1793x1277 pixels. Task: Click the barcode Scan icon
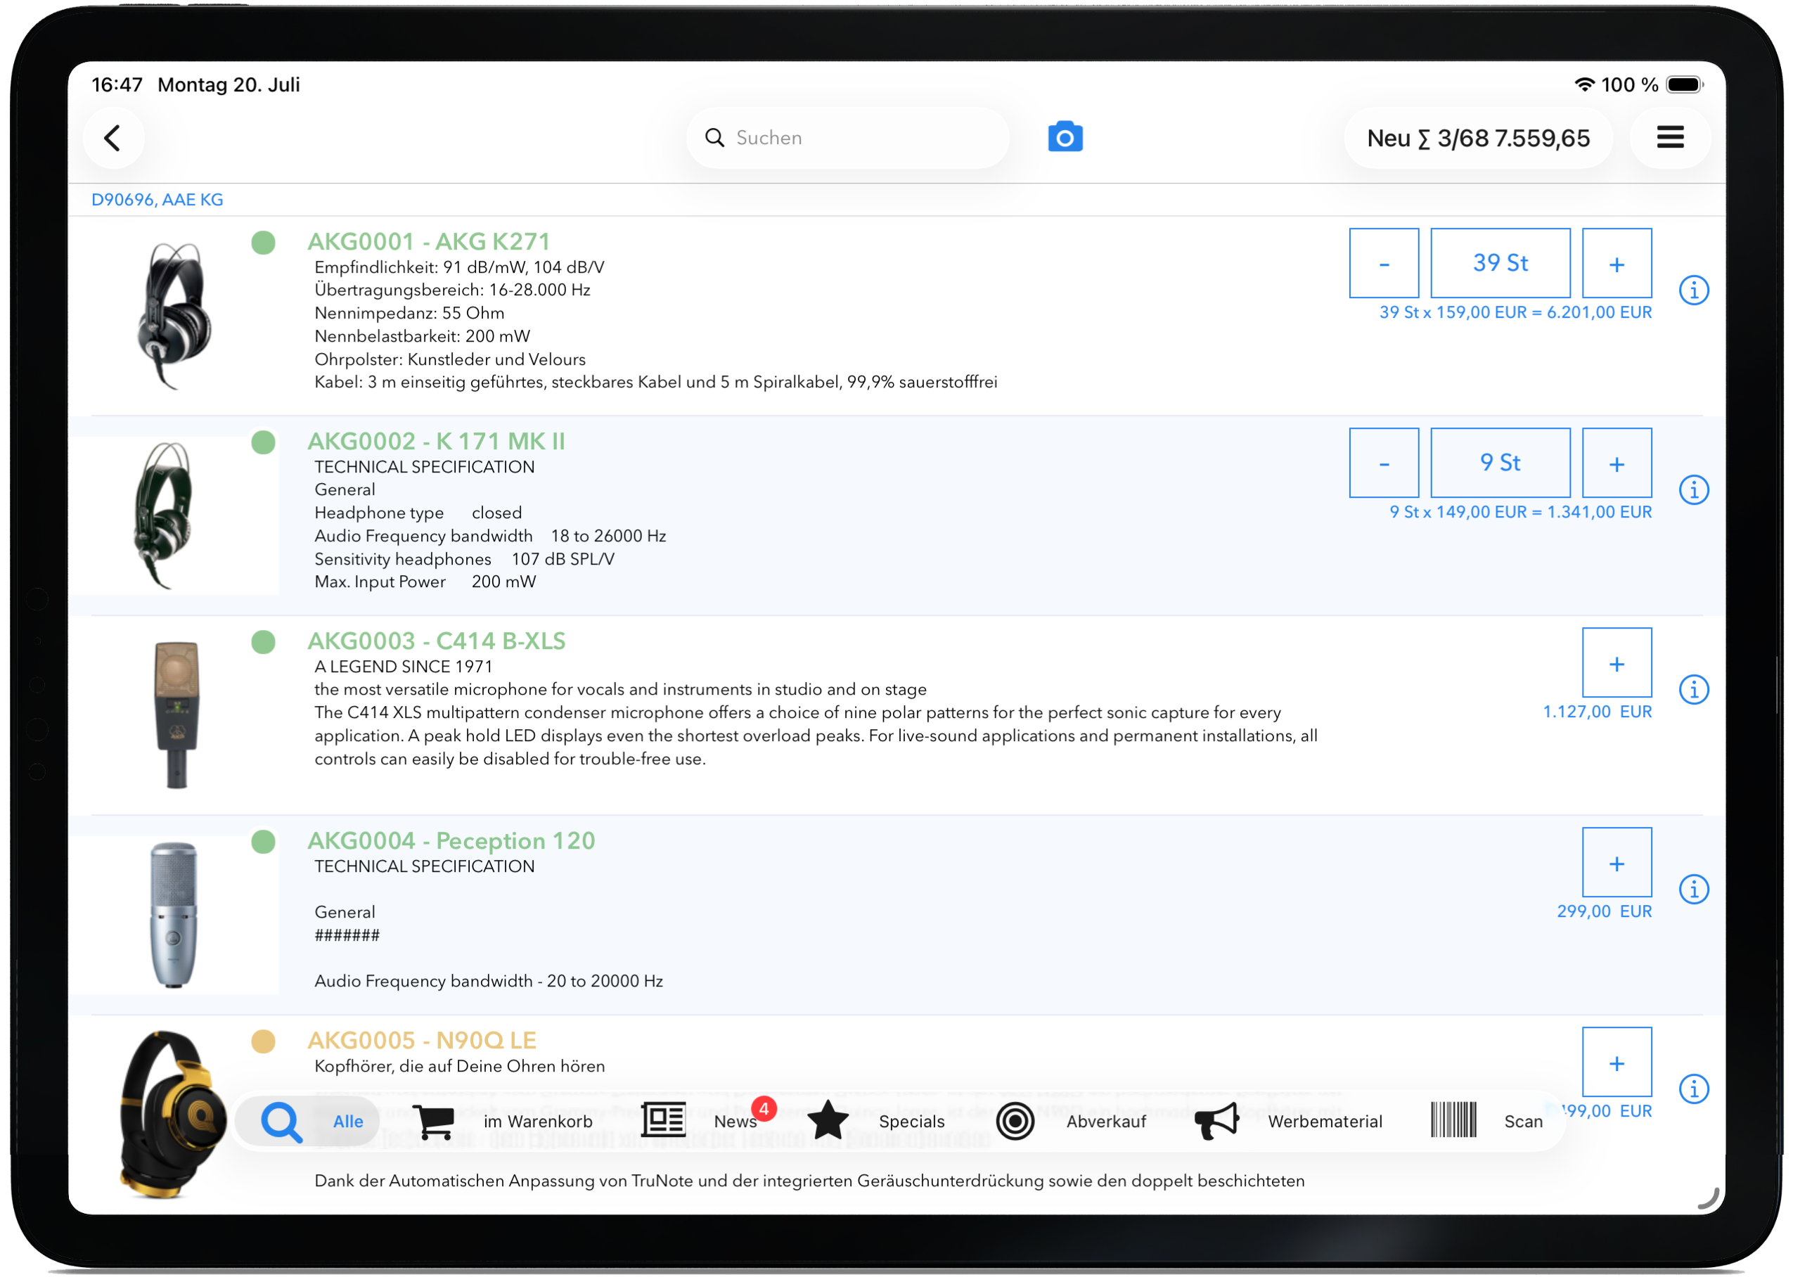point(1453,1119)
